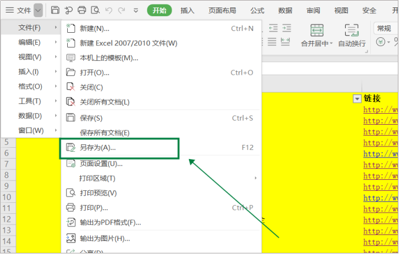Choose 打开(O)... from the file menu

click(161, 72)
